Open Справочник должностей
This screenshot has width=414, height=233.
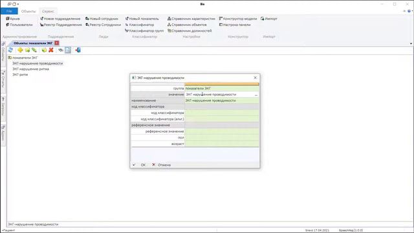tap(190, 30)
